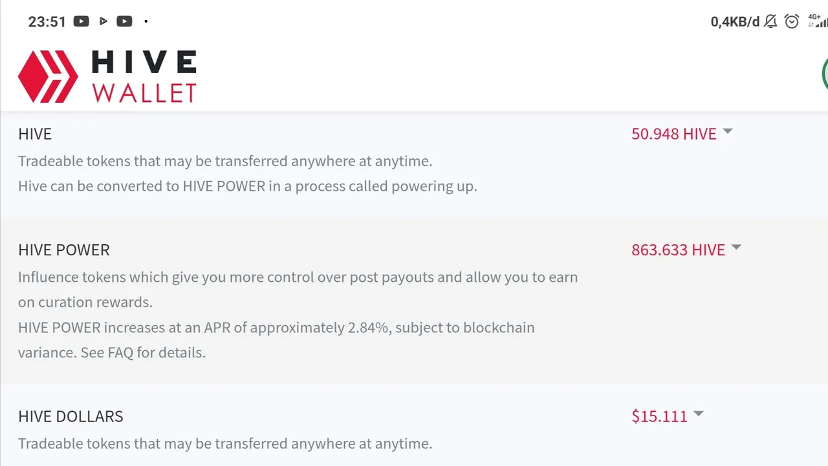
Task: Tap the red Hive diamond logo
Action: pos(48,77)
